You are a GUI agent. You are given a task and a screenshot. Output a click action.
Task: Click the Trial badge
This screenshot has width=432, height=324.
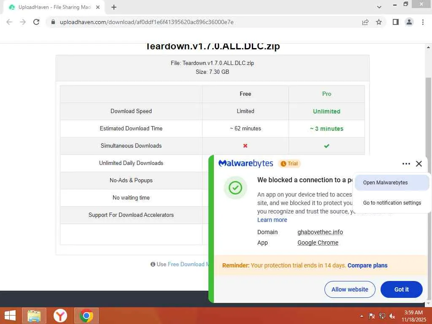[289, 164]
